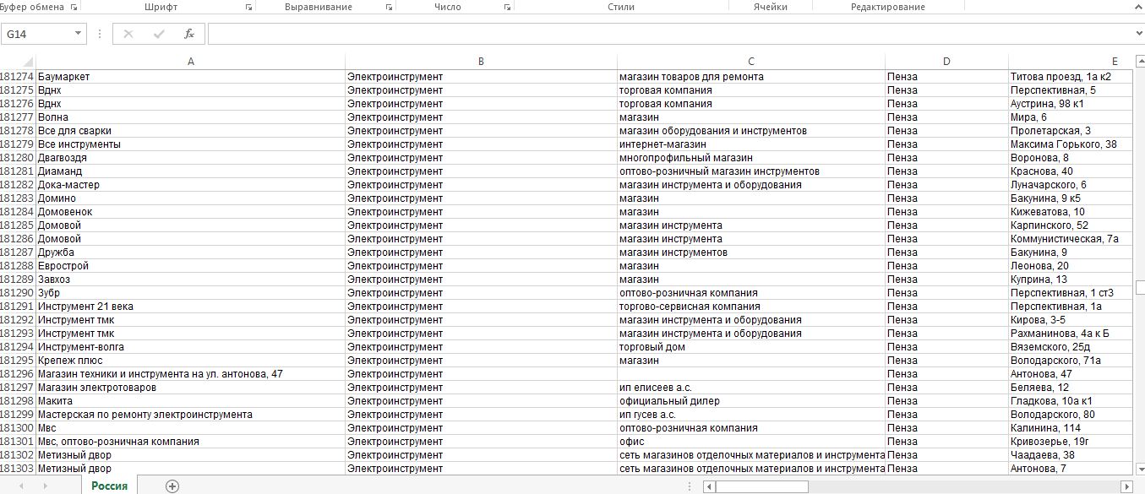The height and width of the screenshot is (494, 1145).
Task: Select row header 181303
Action: tap(17, 469)
